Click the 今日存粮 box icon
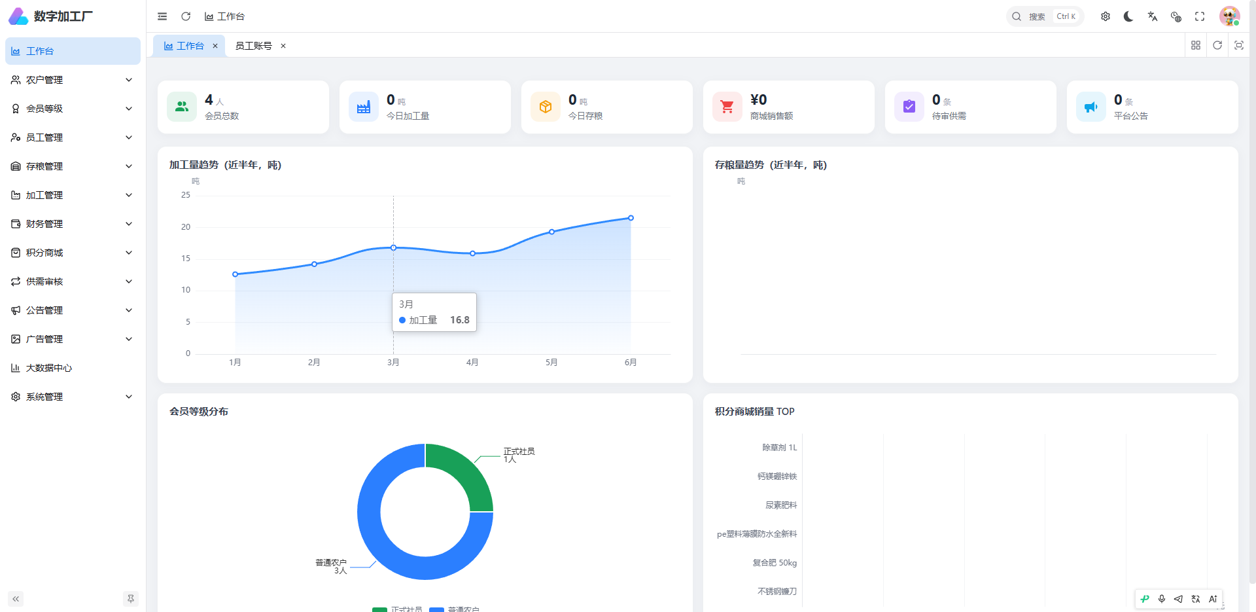 546,107
